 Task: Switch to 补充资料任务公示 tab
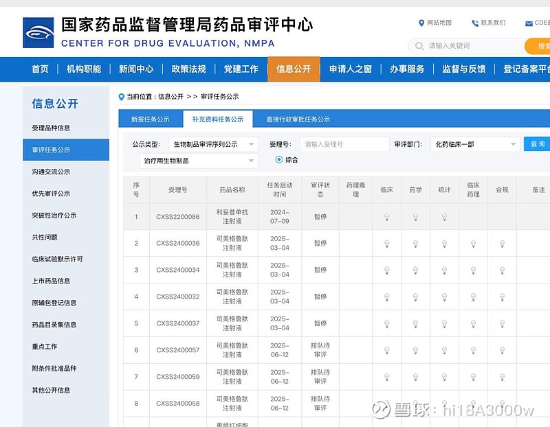(x=218, y=119)
